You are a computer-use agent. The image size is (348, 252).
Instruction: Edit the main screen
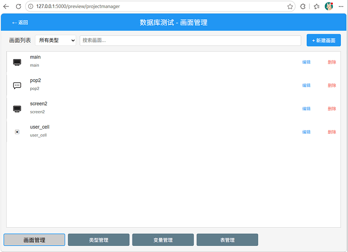coord(306,62)
